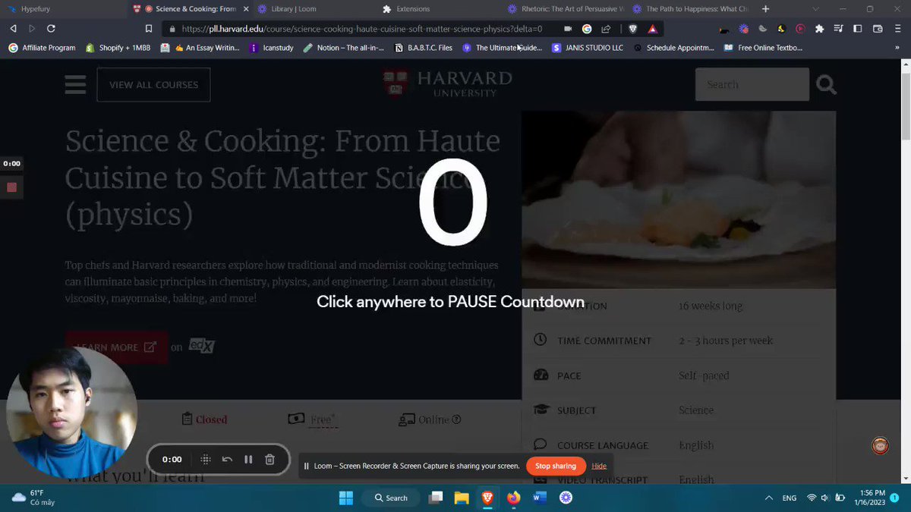Screen dimensions: 911x512
Task: Open the Icanstudy bookmark
Action: [271, 48]
